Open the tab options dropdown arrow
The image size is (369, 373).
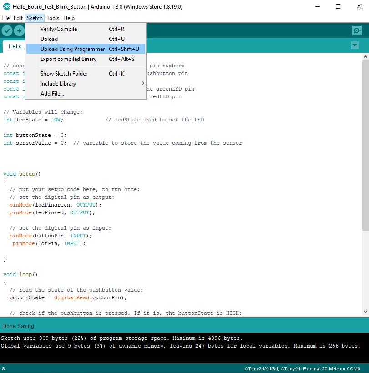coord(354,45)
